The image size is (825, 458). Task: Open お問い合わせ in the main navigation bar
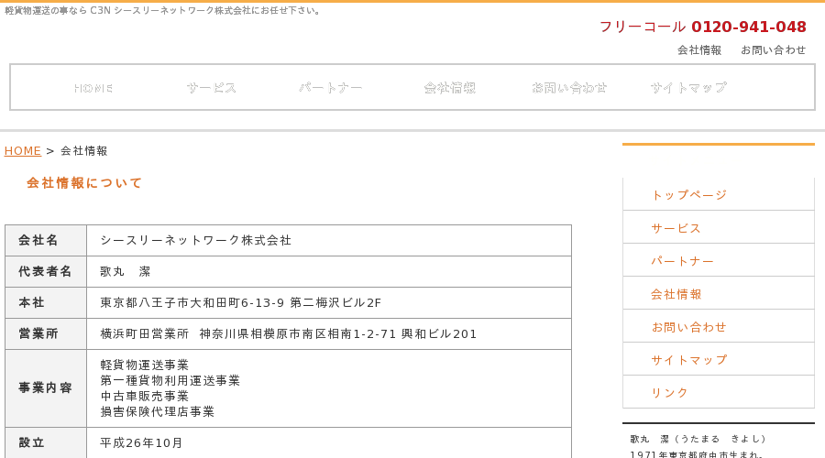[569, 88]
